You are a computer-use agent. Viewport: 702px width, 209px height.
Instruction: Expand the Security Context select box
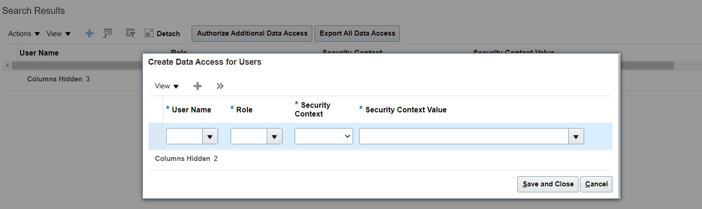coord(323,136)
